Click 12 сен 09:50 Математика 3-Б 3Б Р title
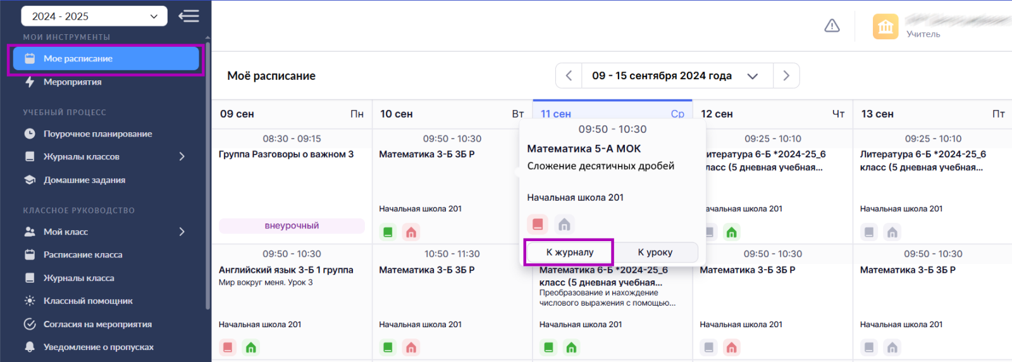This screenshot has height=362, width=1012. pos(748,270)
